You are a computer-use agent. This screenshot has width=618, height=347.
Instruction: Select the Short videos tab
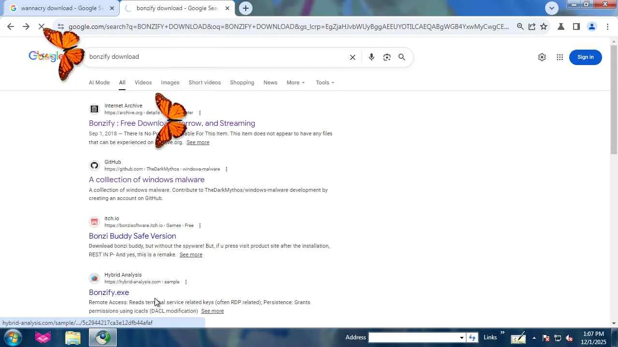pyautogui.click(x=205, y=82)
